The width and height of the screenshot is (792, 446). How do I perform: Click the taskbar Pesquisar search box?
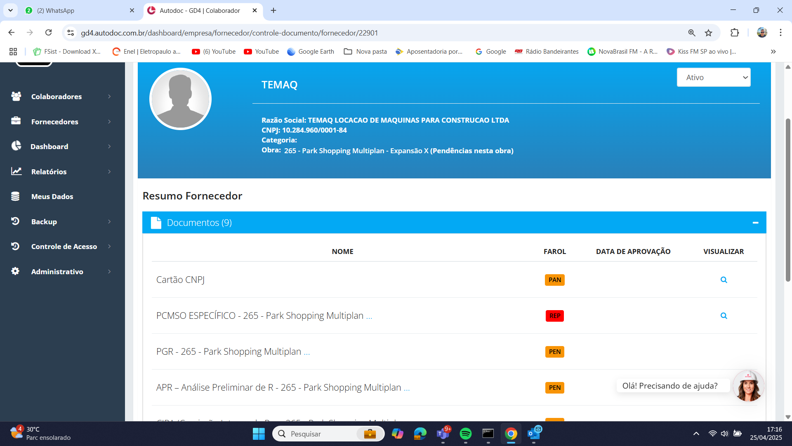point(328,434)
